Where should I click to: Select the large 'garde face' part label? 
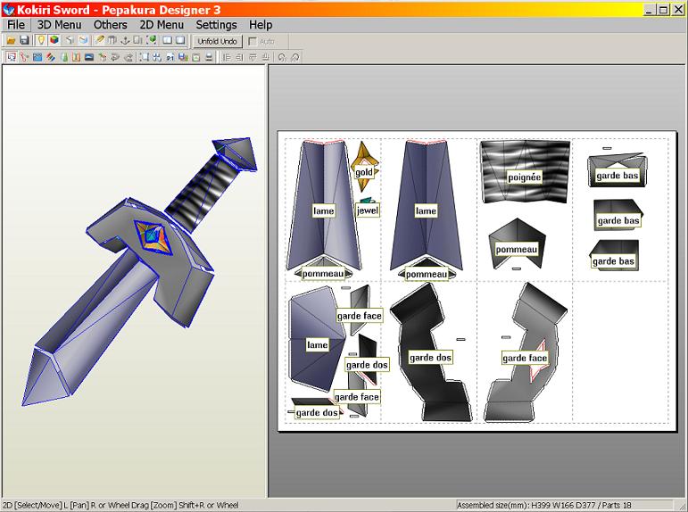525,358
